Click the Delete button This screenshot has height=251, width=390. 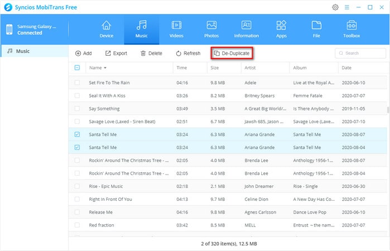click(x=151, y=53)
